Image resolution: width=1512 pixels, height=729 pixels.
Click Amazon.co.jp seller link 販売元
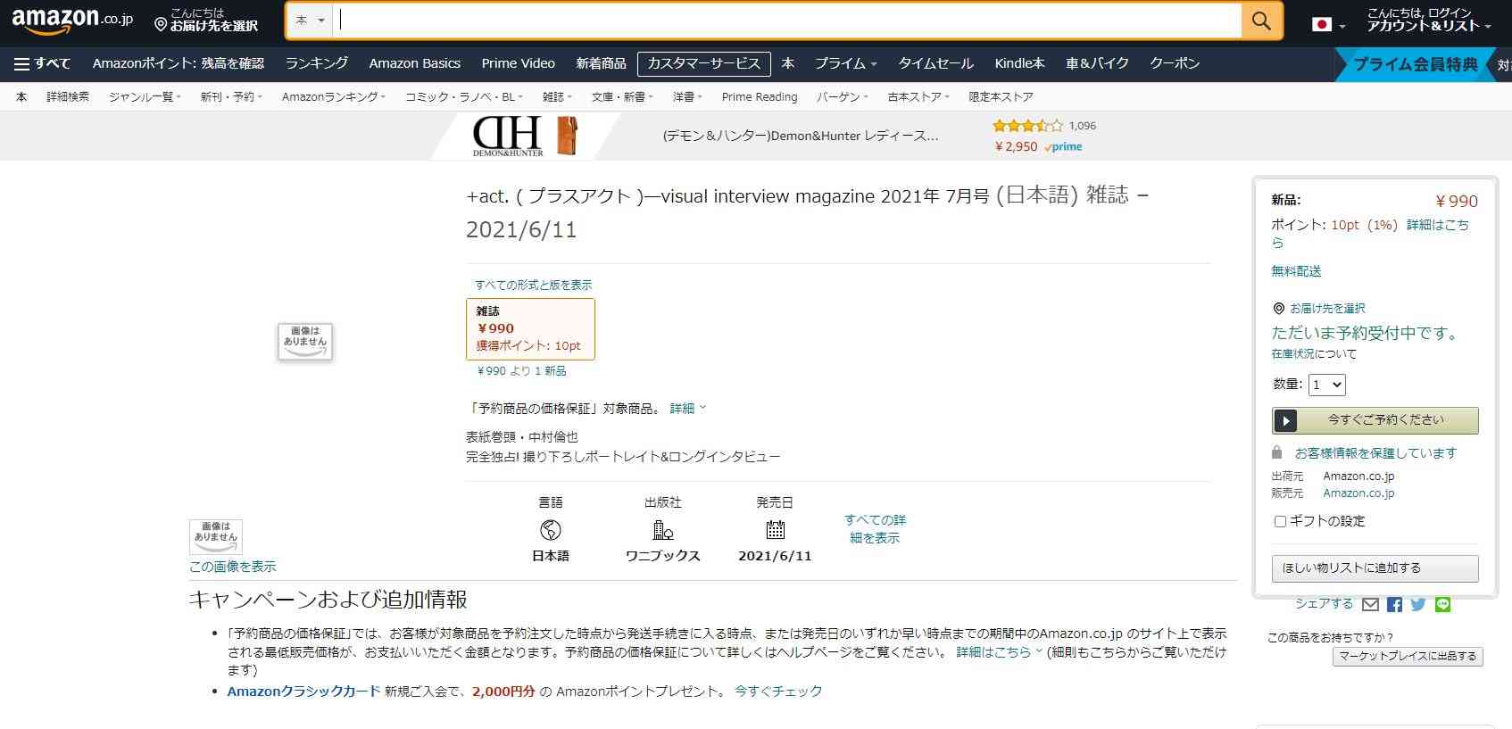click(1358, 493)
